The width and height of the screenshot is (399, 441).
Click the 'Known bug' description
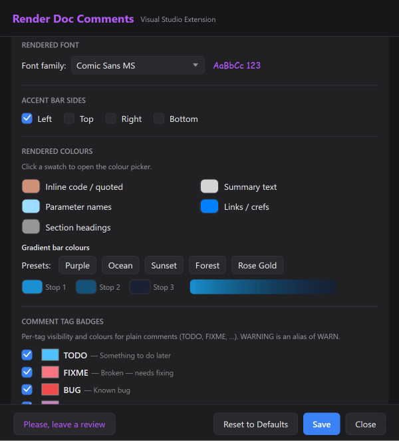point(112,390)
